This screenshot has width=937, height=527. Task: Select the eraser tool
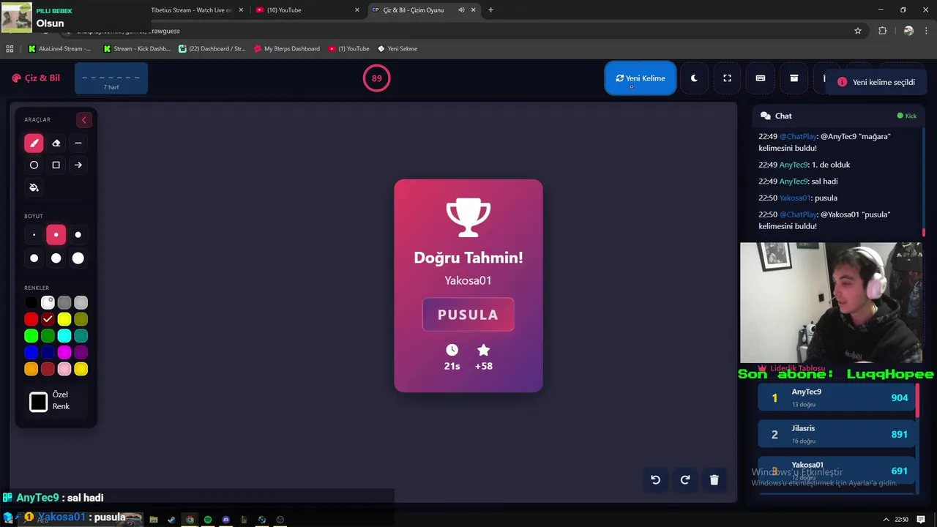[x=56, y=143]
